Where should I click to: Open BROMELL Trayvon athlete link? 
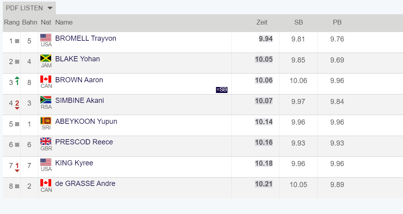click(86, 38)
